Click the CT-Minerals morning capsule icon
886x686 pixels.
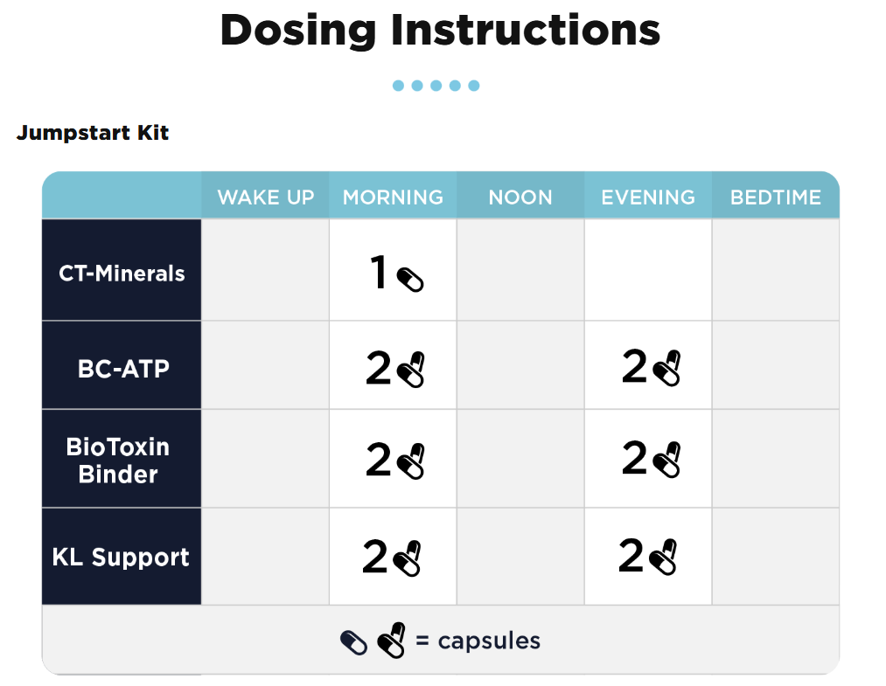409,280
